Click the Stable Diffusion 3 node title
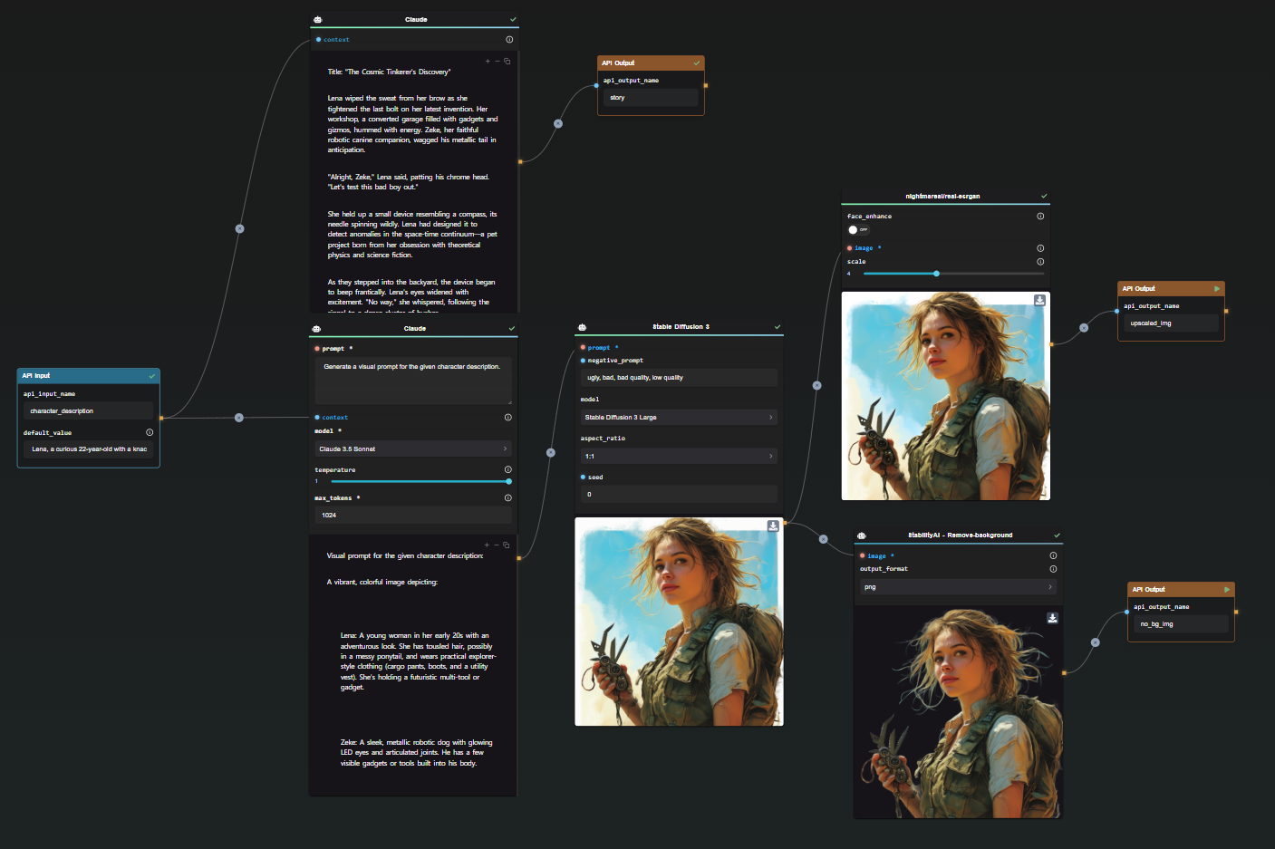Image resolution: width=1275 pixels, height=849 pixels. point(681,327)
